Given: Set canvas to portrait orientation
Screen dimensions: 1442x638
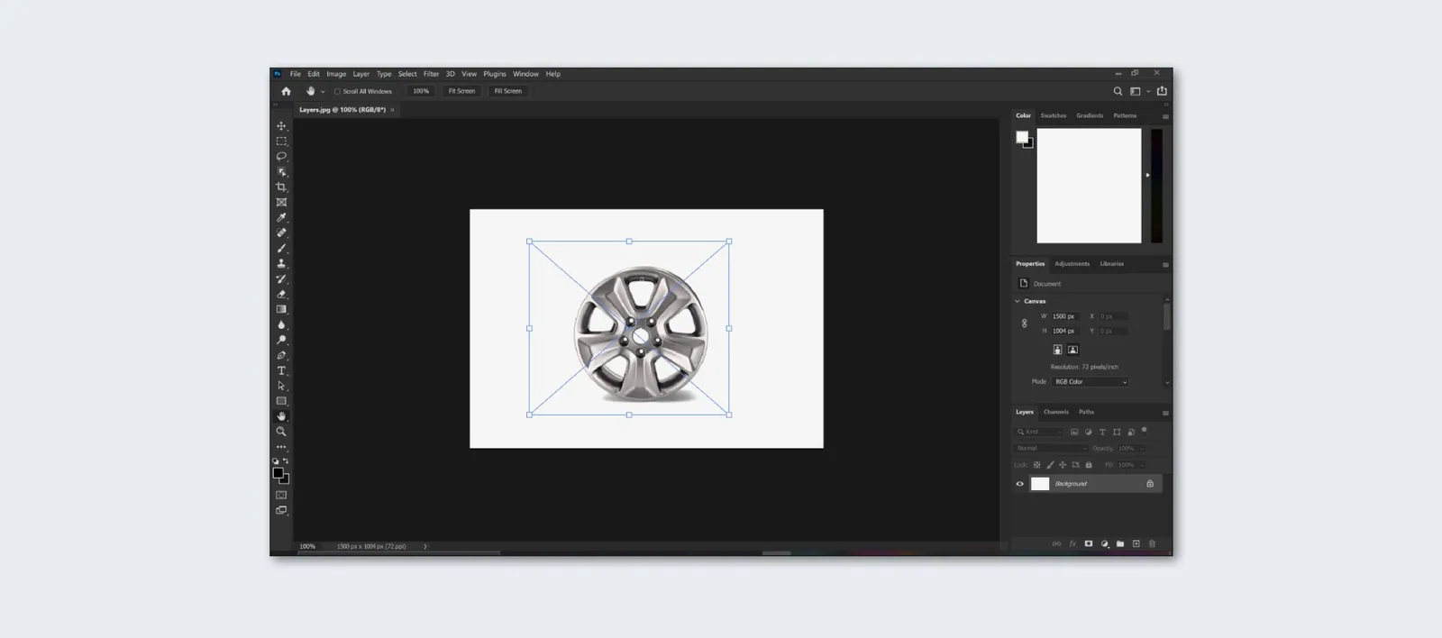Looking at the screenshot, I should pyautogui.click(x=1057, y=350).
